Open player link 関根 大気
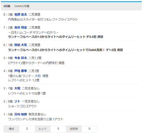 pyautogui.click(x=21, y=45)
